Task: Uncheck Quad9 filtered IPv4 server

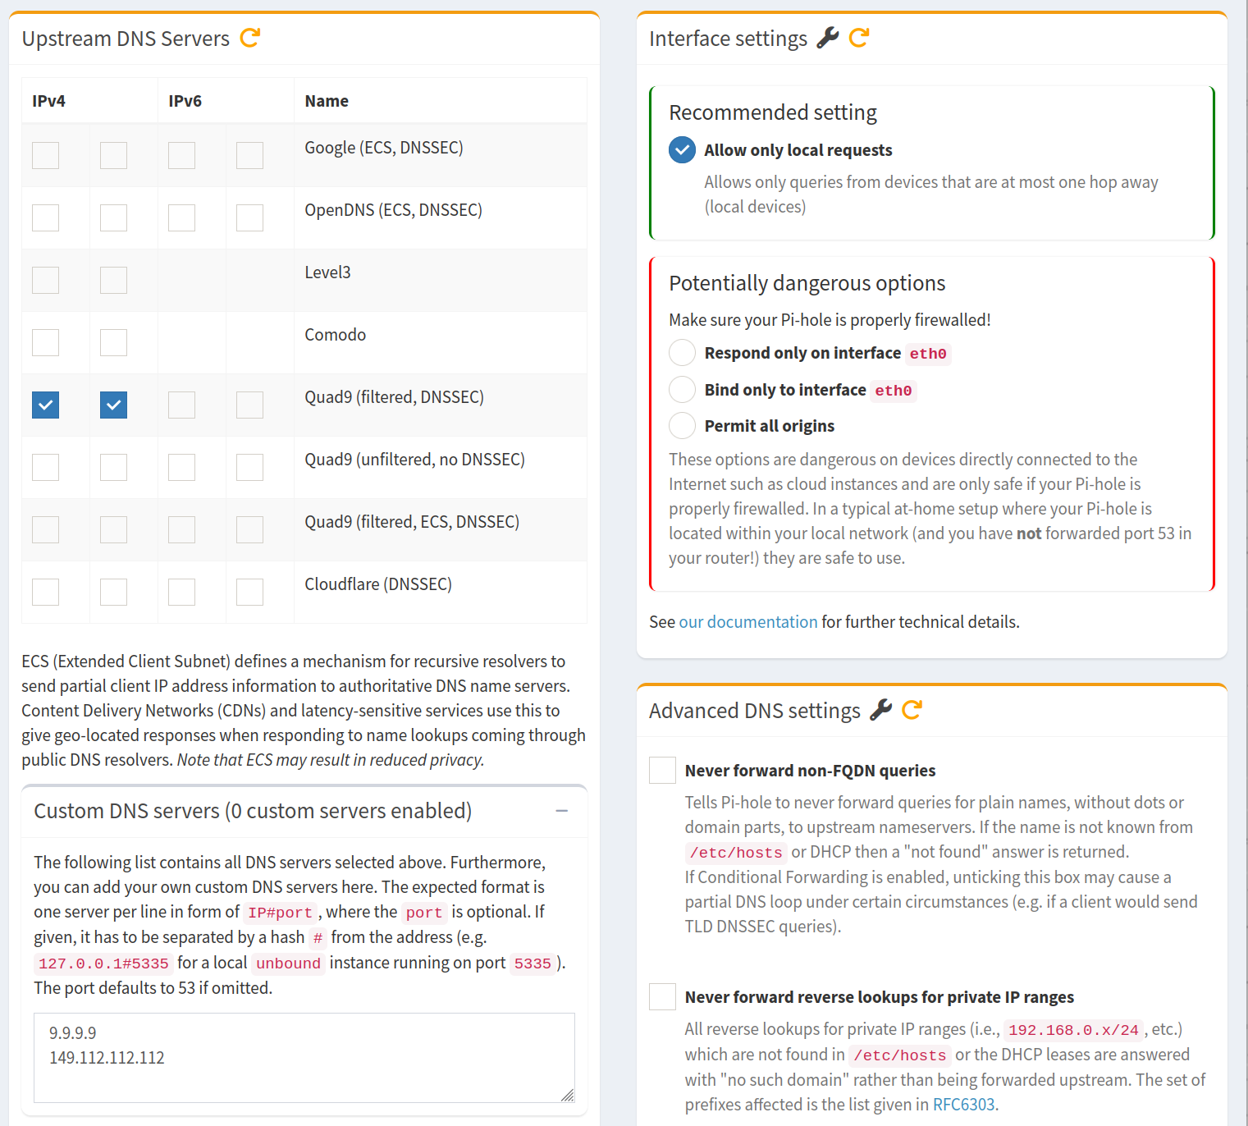Action: (x=45, y=405)
